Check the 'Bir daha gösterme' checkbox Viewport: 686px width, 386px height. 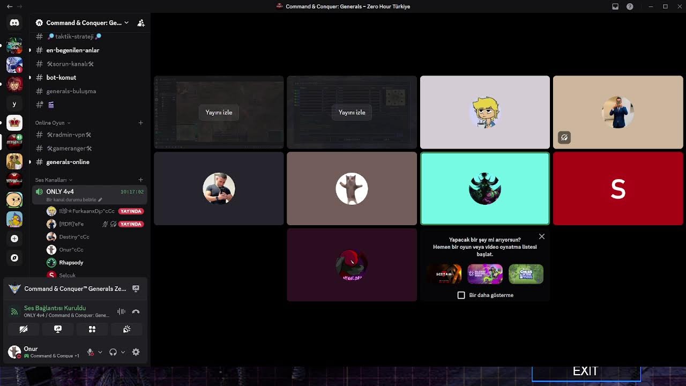(x=461, y=295)
